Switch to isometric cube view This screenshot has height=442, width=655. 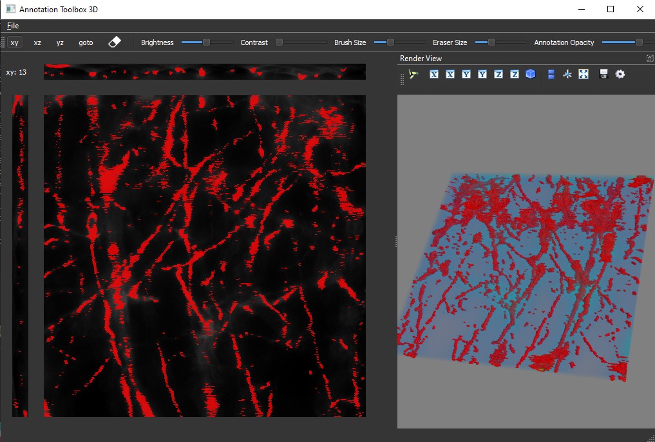530,75
